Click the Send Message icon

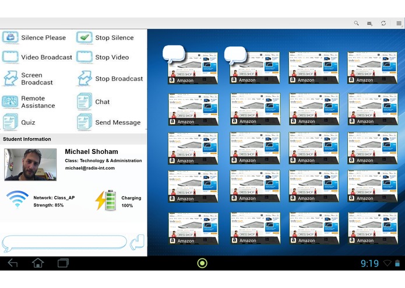tap(84, 121)
